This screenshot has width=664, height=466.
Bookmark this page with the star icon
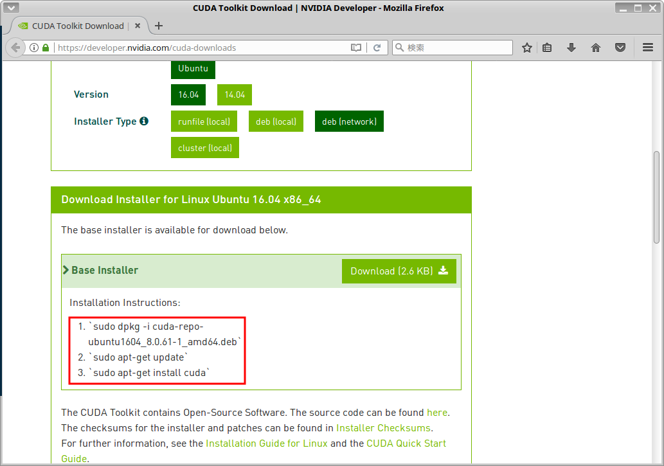[x=527, y=48]
